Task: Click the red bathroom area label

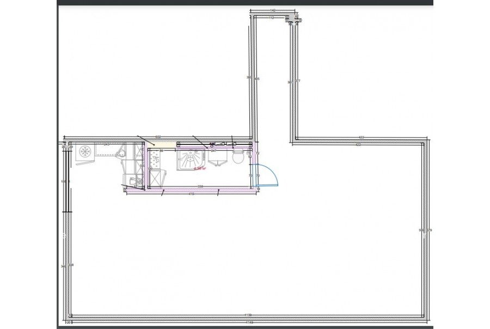Action: tap(198, 169)
